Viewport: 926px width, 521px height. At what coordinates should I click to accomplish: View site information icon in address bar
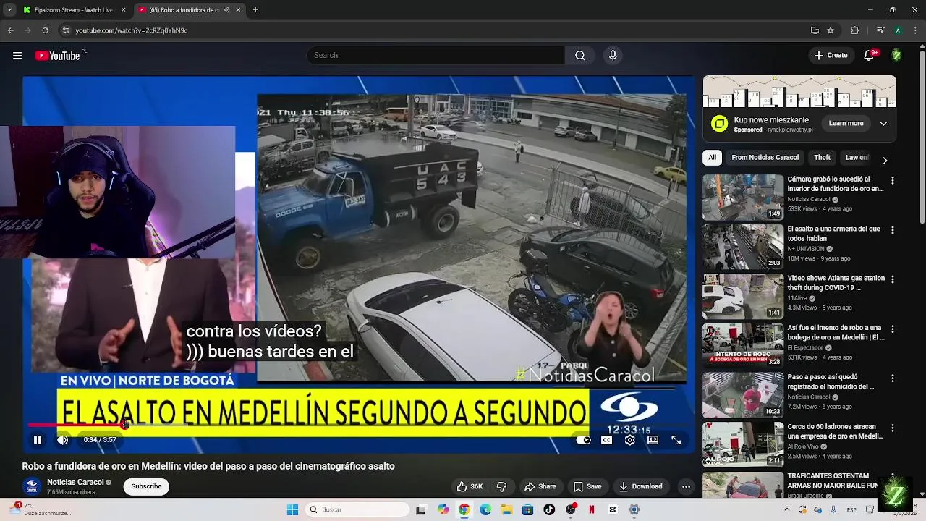coord(66,30)
